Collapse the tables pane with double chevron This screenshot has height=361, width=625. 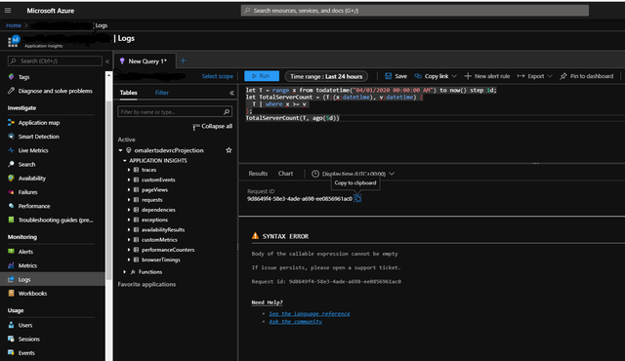(231, 93)
